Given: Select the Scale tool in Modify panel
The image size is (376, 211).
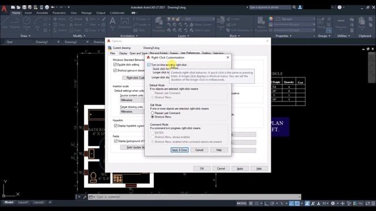Looking at the screenshot, I should [x=75, y=30].
